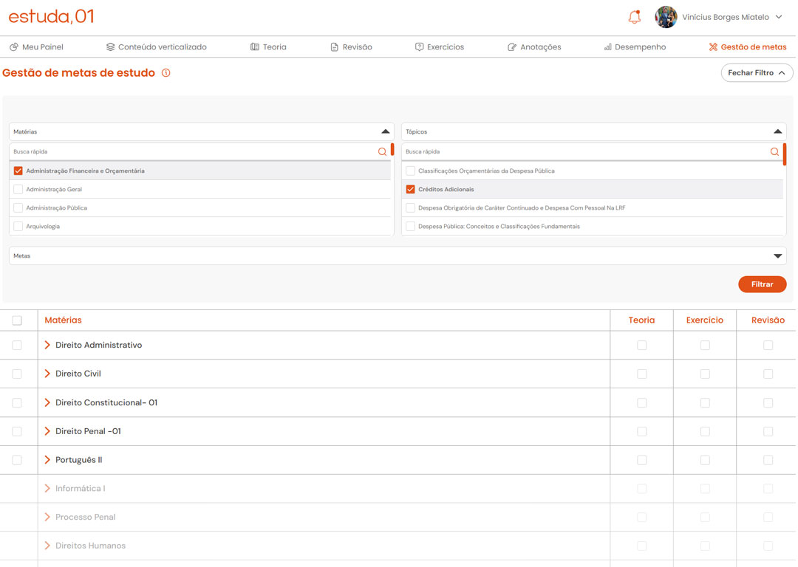Collapse the Matérias dropdown list
The height and width of the screenshot is (567, 798).
[x=385, y=131]
